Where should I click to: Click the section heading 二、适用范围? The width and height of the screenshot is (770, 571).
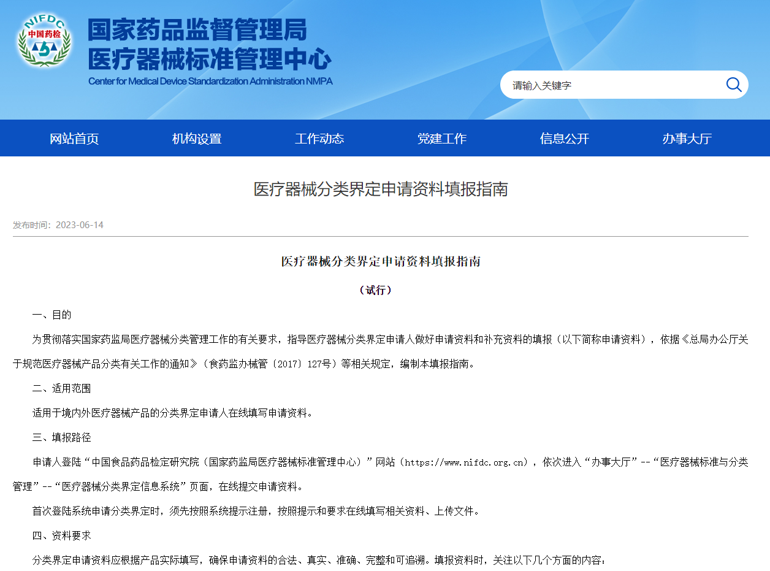point(61,388)
